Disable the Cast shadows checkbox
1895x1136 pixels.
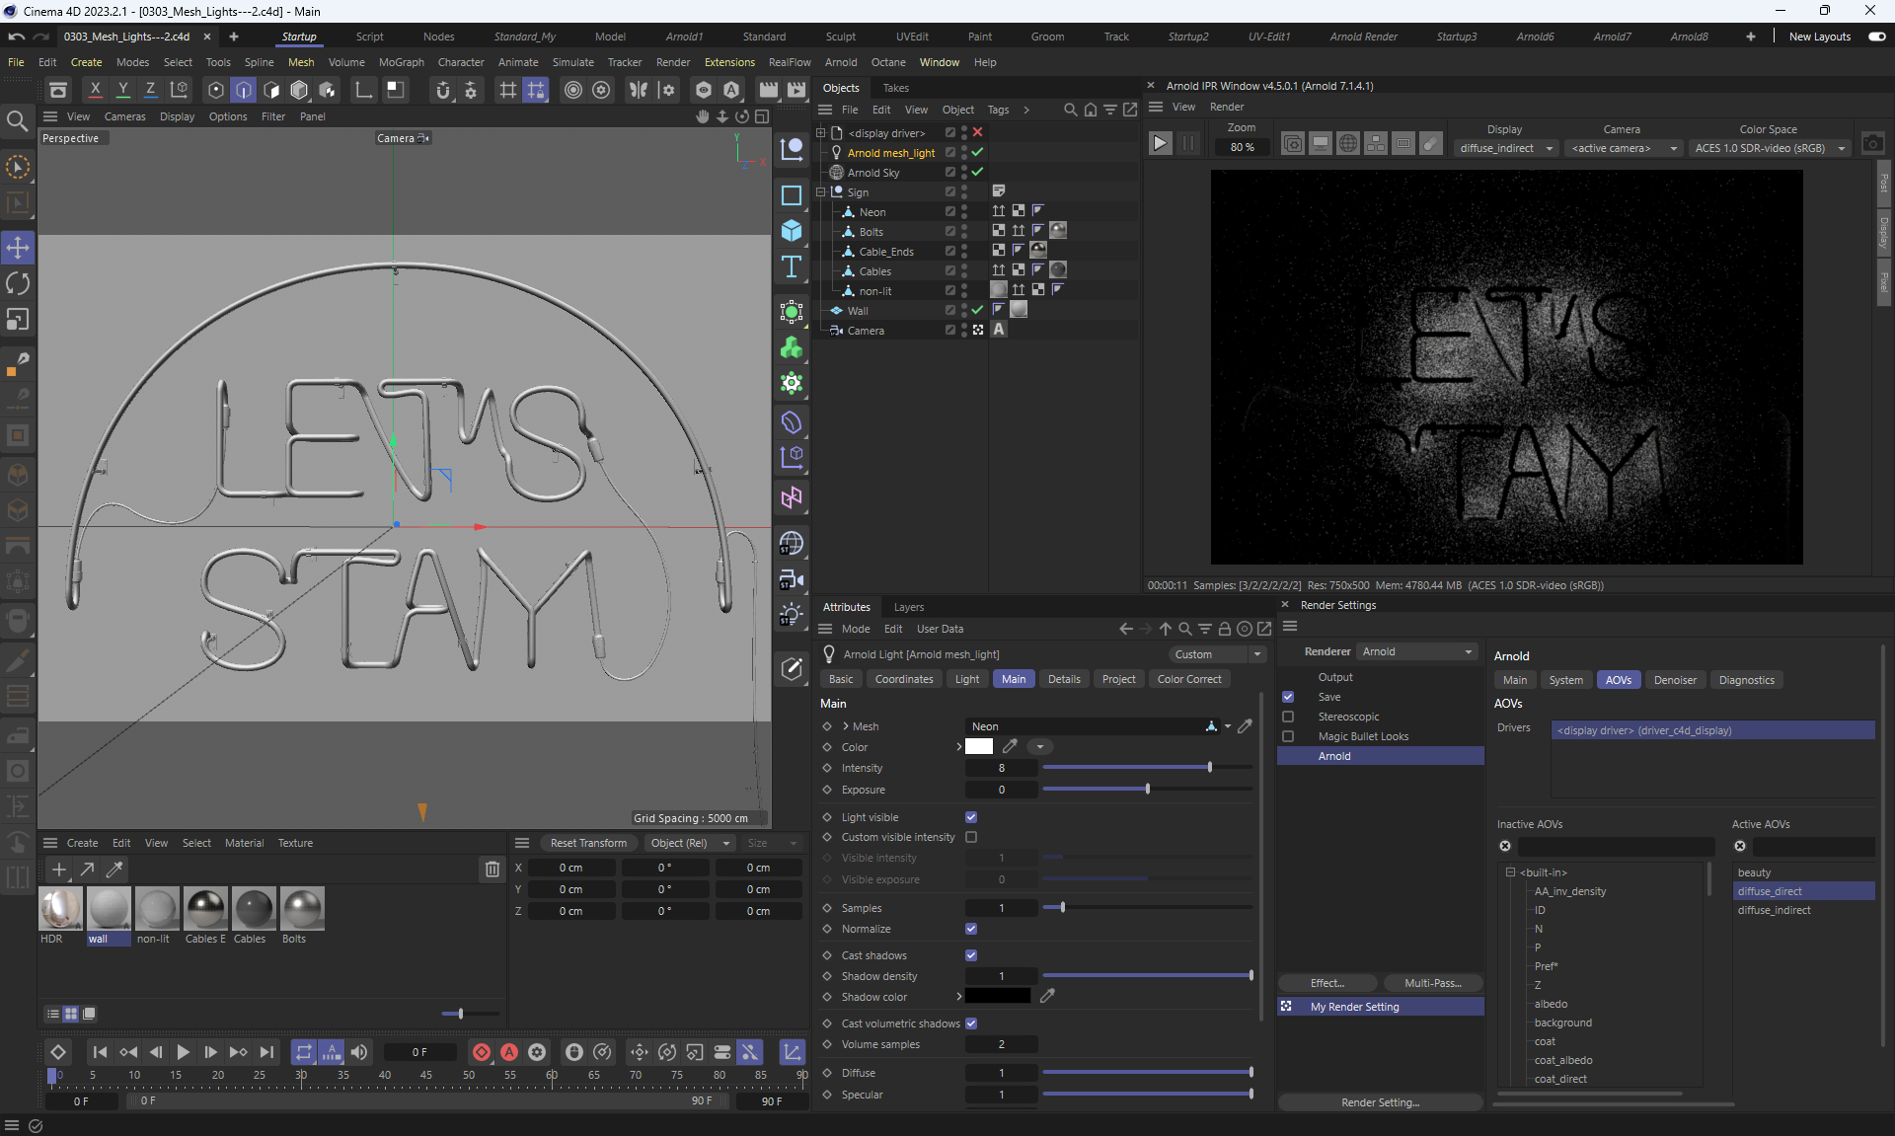tap(971, 955)
